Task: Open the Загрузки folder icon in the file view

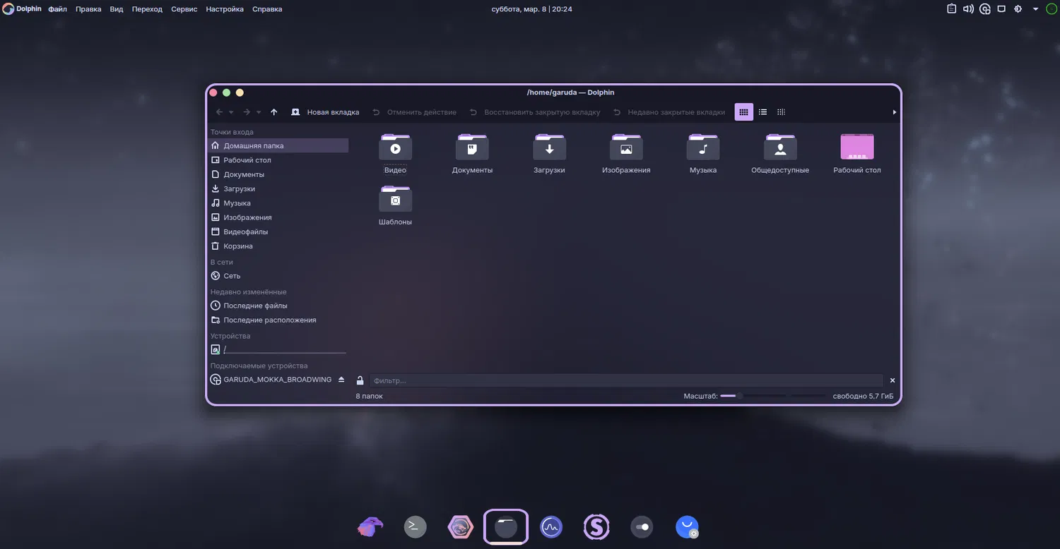Action: (549, 147)
